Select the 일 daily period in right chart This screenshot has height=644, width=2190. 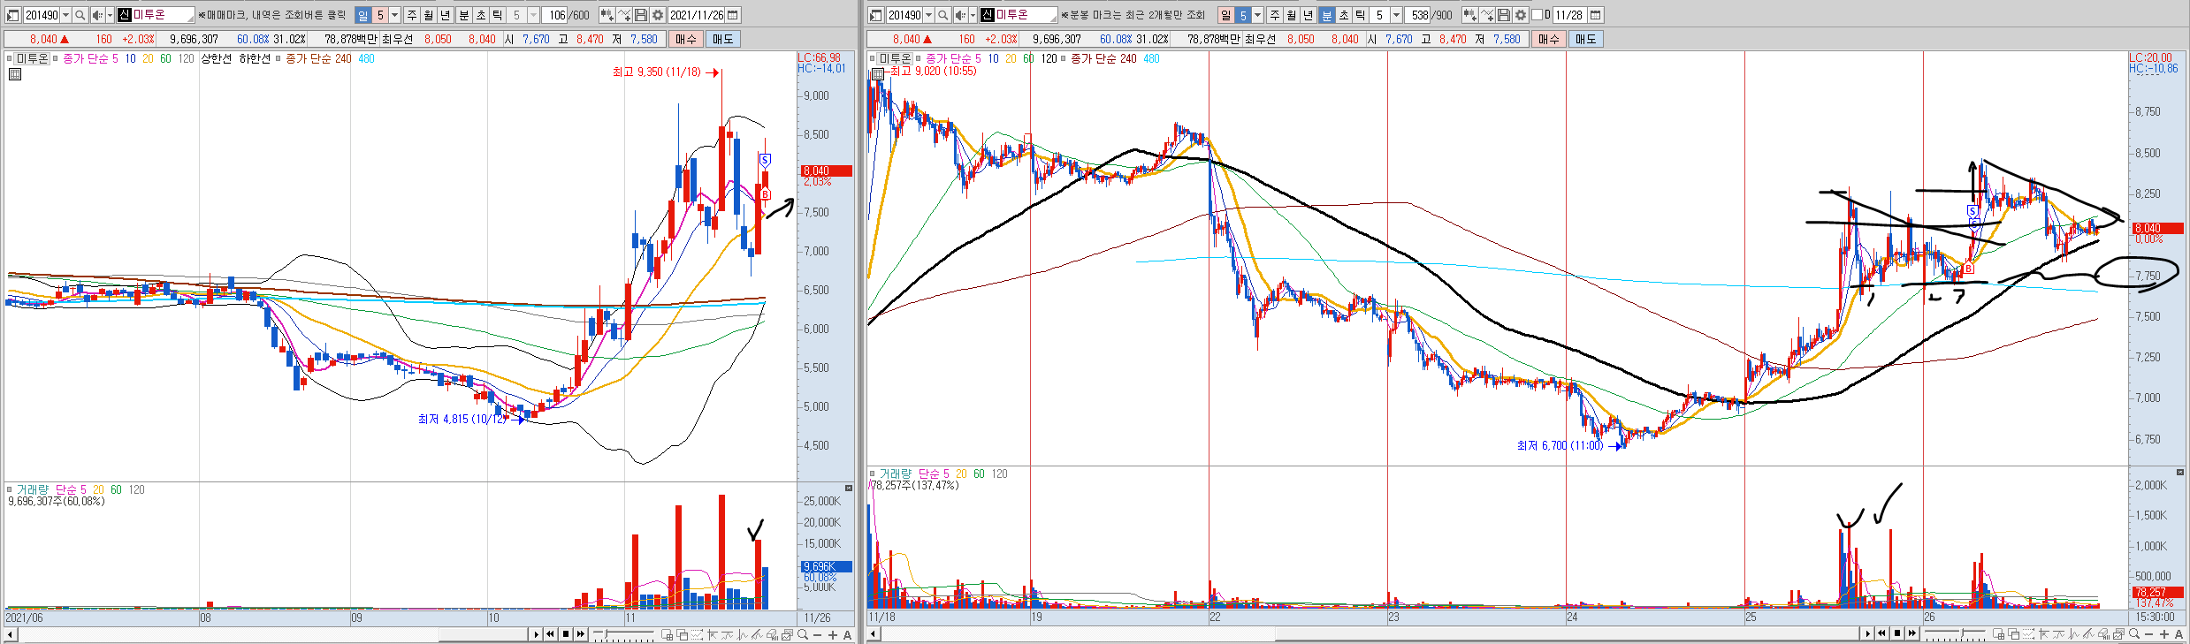click(1226, 15)
